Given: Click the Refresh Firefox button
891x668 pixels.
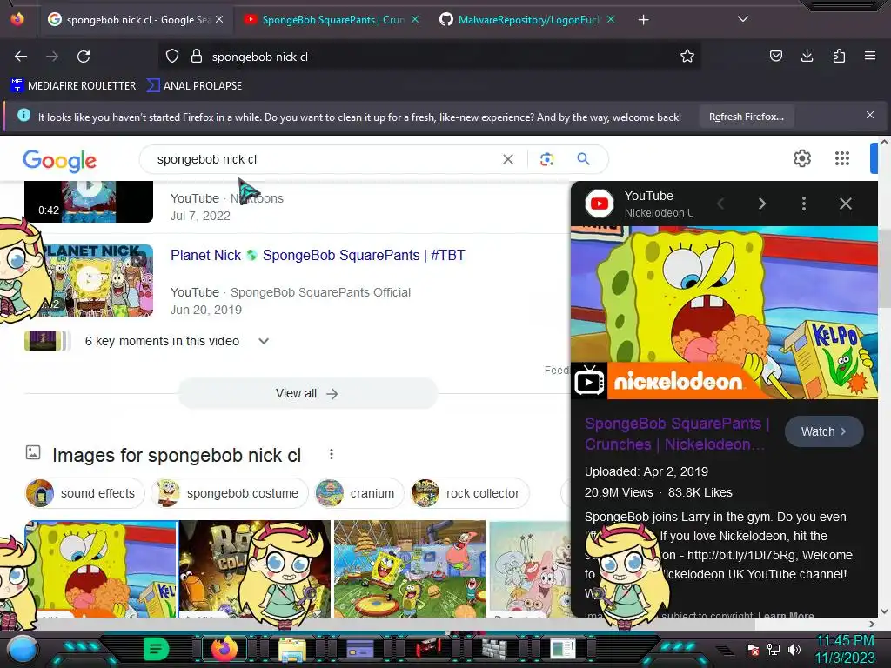Looking at the screenshot, I should pos(746,117).
